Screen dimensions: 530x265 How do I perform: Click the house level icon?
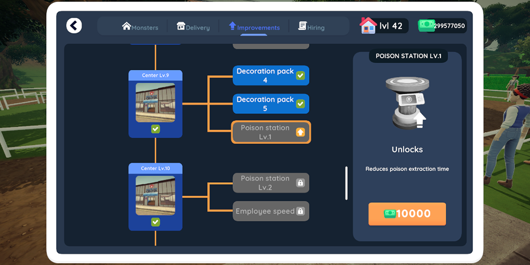point(368,26)
